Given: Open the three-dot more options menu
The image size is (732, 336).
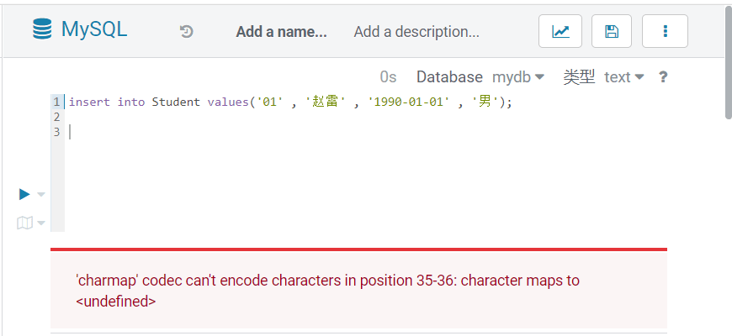Looking at the screenshot, I should (665, 32).
